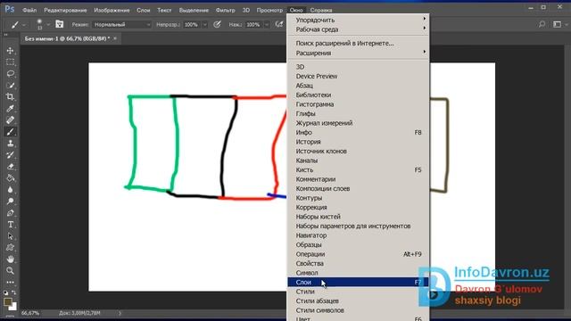Expand the Рабочая среда submenu
The height and width of the screenshot is (321, 571).
(359, 29)
